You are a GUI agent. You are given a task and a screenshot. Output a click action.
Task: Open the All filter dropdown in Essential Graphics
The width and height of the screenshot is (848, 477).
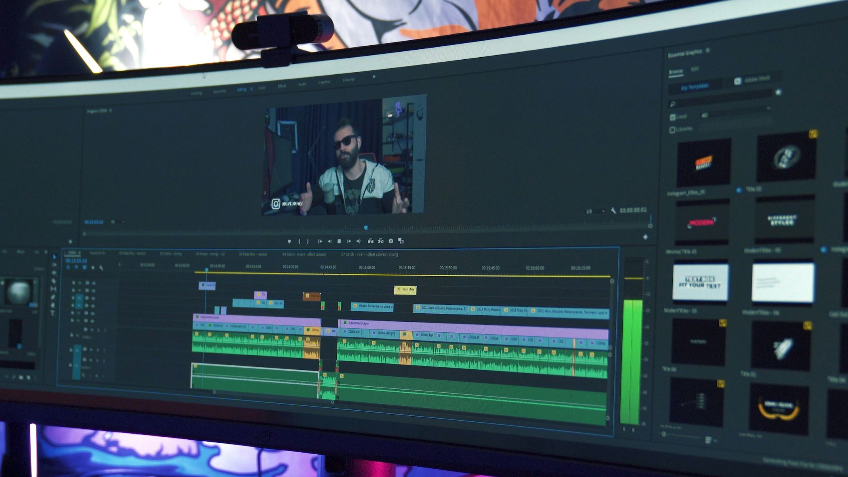(x=705, y=116)
